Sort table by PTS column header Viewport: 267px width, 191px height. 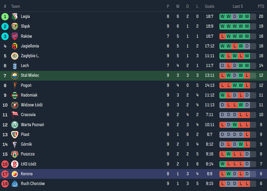tap(261, 6)
